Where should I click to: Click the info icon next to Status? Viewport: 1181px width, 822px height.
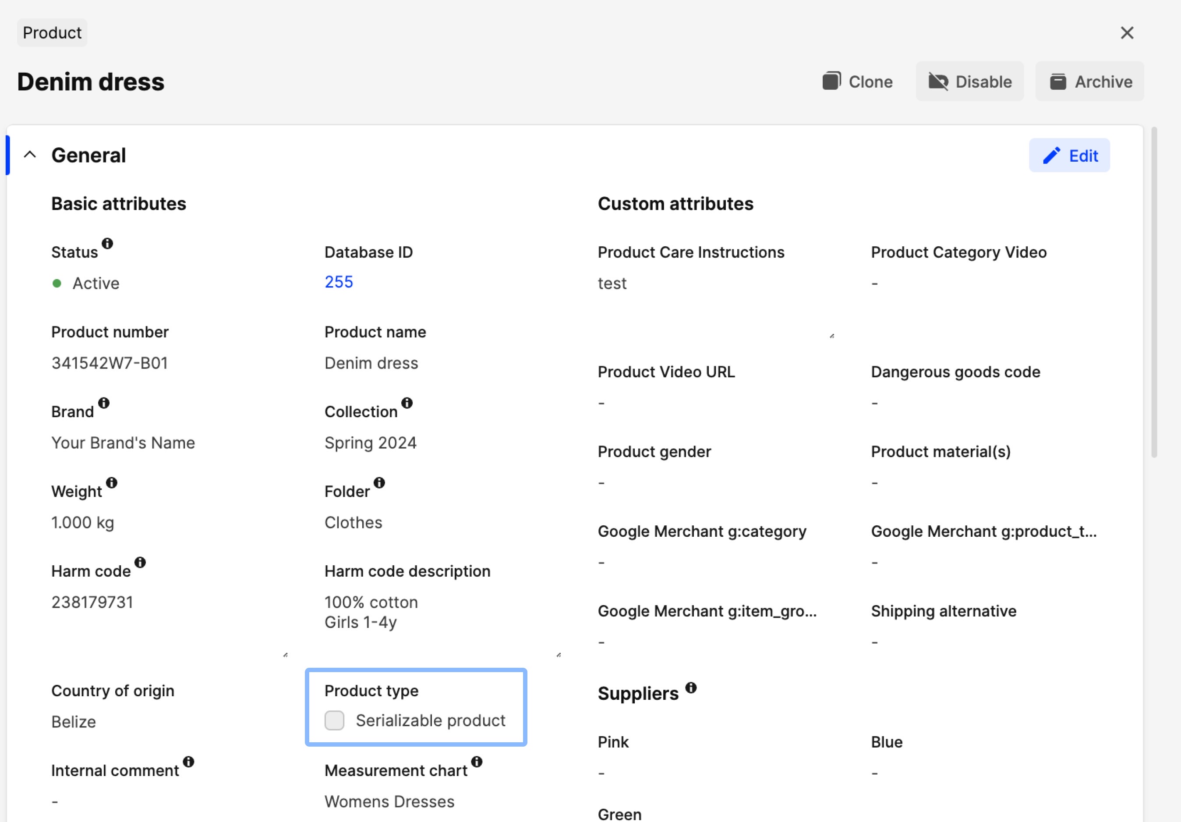107,243
